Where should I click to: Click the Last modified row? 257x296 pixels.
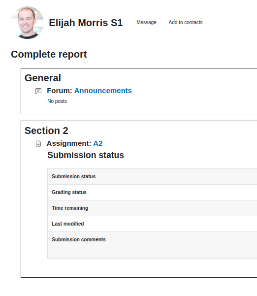click(152, 224)
